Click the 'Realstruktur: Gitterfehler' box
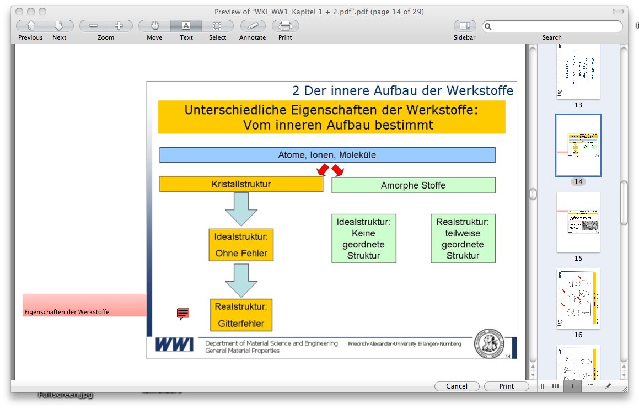Screen dimensions: 639x409 [241, 315]
